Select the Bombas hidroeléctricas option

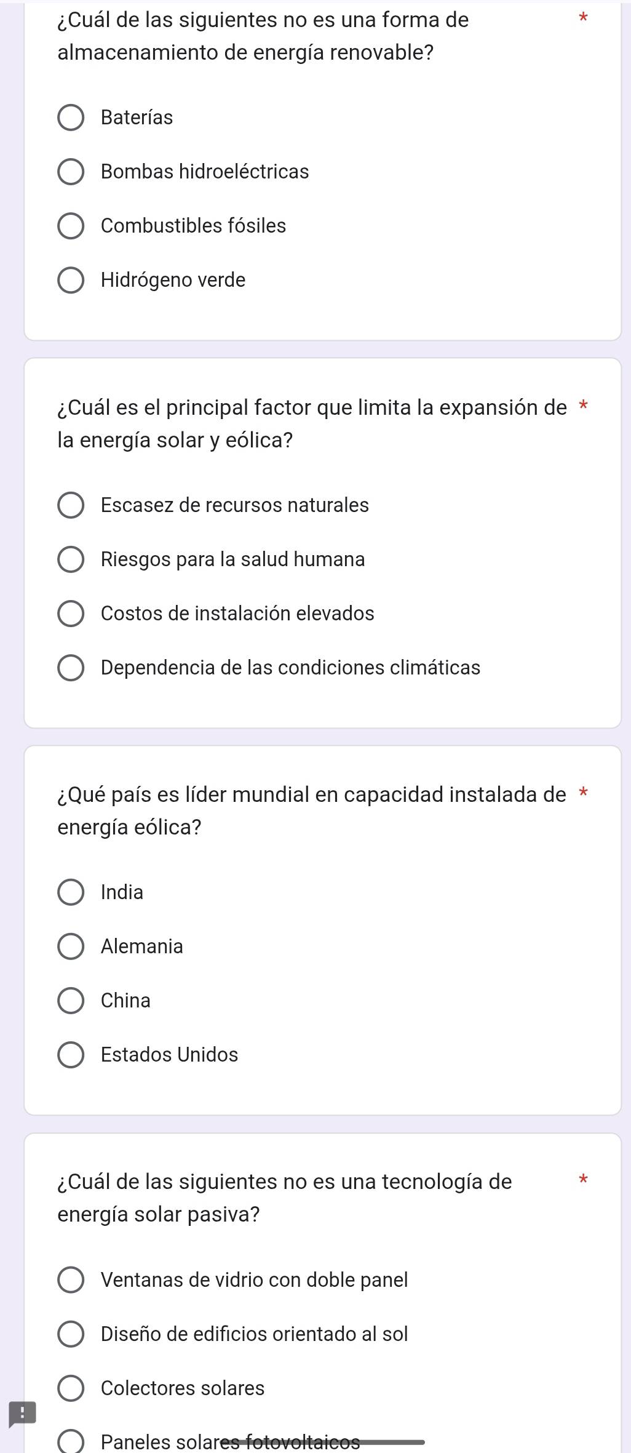(72, 172)
